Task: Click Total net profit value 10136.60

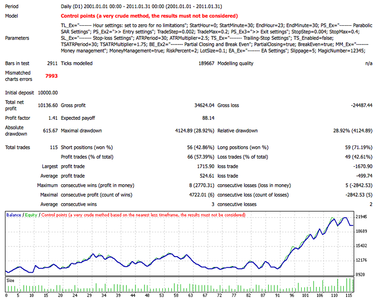Action: [48, 106]
